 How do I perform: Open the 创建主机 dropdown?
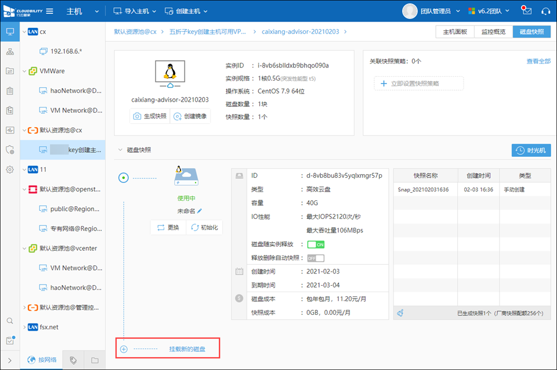click(186, 11)
